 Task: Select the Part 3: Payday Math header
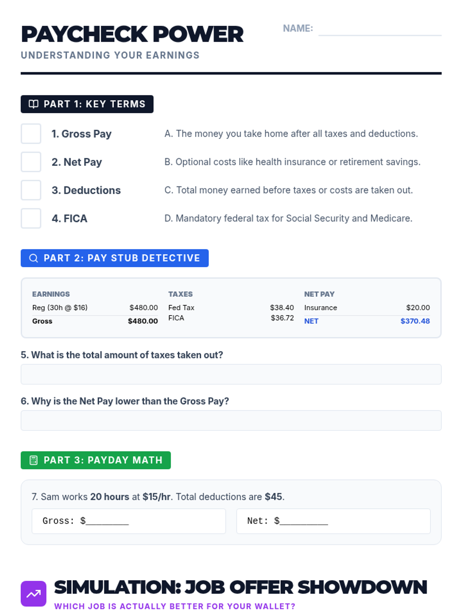pyautogui.click(x=96, y=460)
